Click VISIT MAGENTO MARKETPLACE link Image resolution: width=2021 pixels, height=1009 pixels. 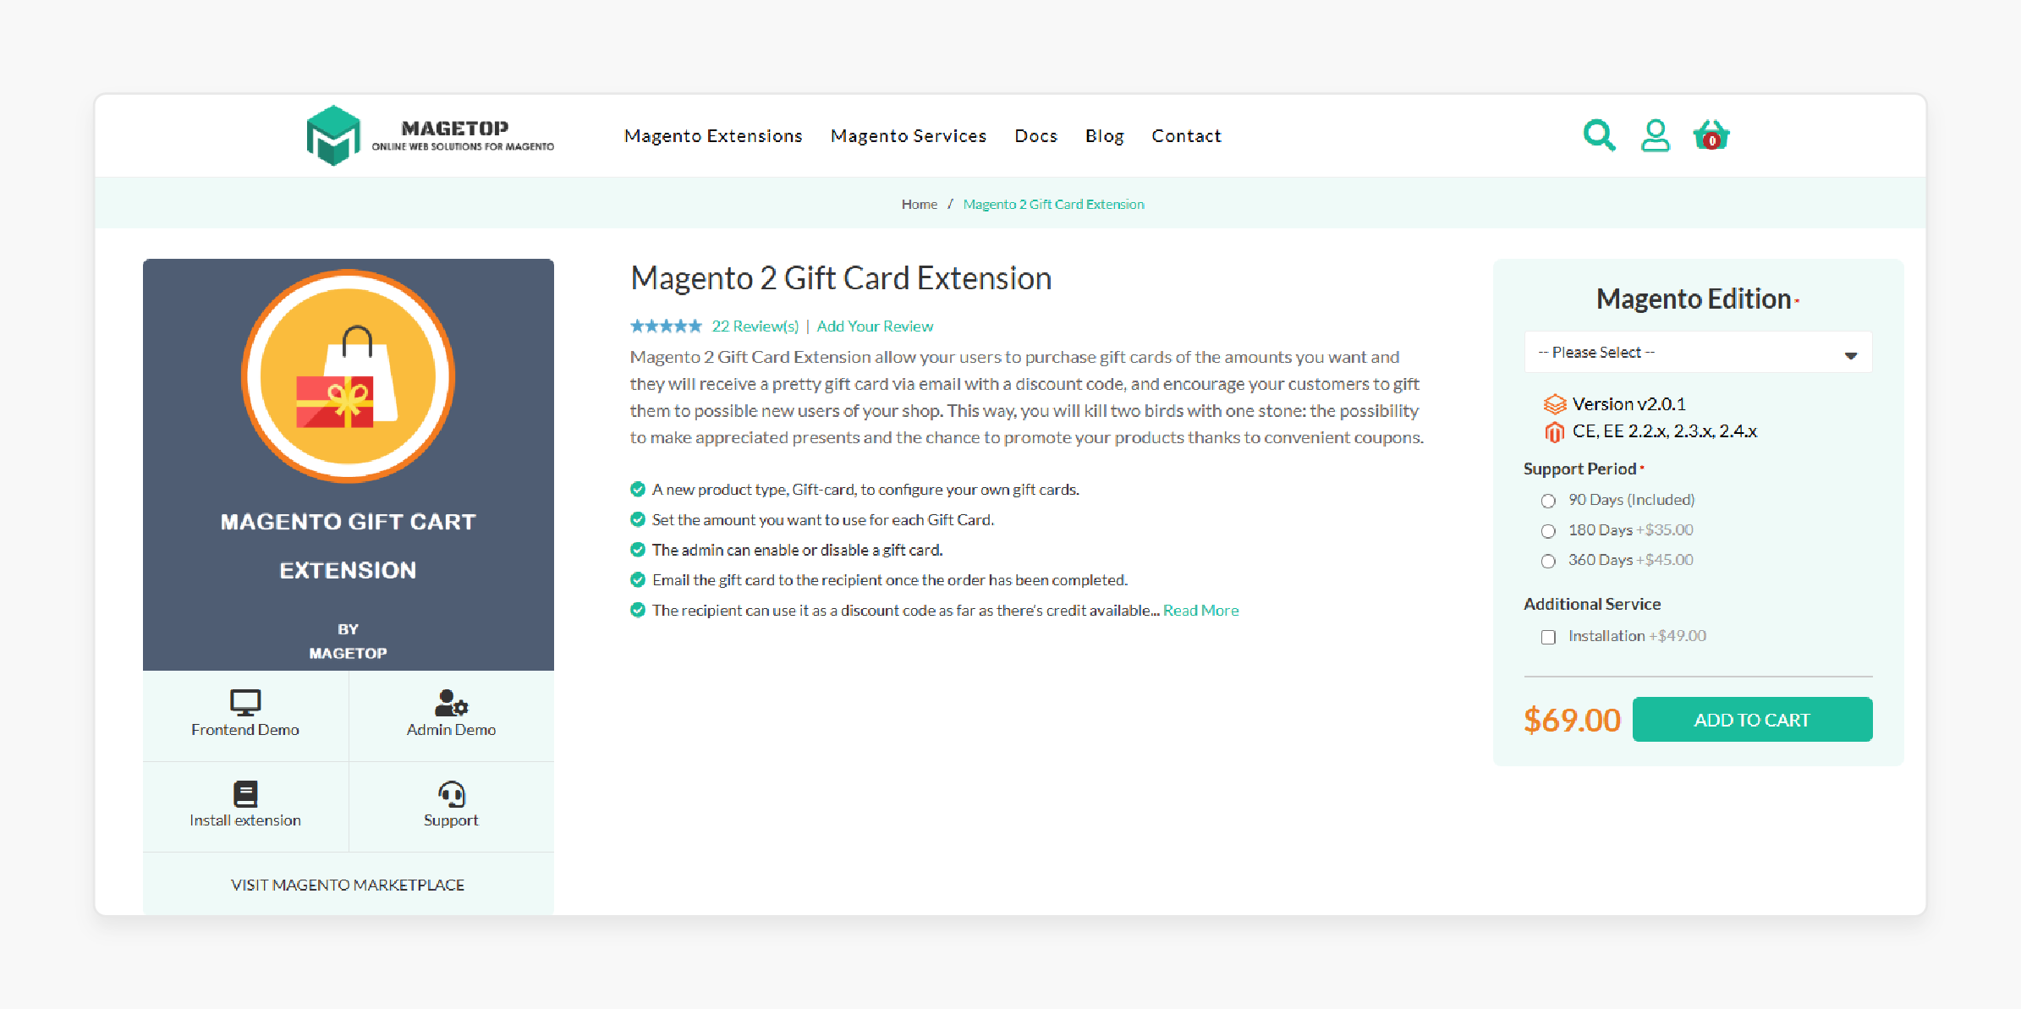[348, 885]
